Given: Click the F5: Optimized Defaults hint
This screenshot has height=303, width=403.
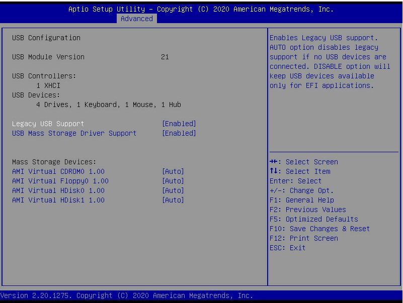Looking at the screenshot, I should pyautogui.click(x=314, y=219).
